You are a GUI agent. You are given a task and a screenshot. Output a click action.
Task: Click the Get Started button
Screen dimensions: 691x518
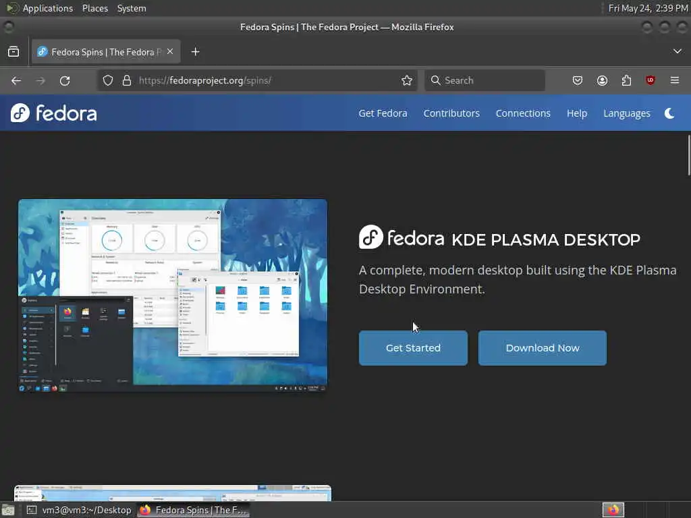click(413, 348)
